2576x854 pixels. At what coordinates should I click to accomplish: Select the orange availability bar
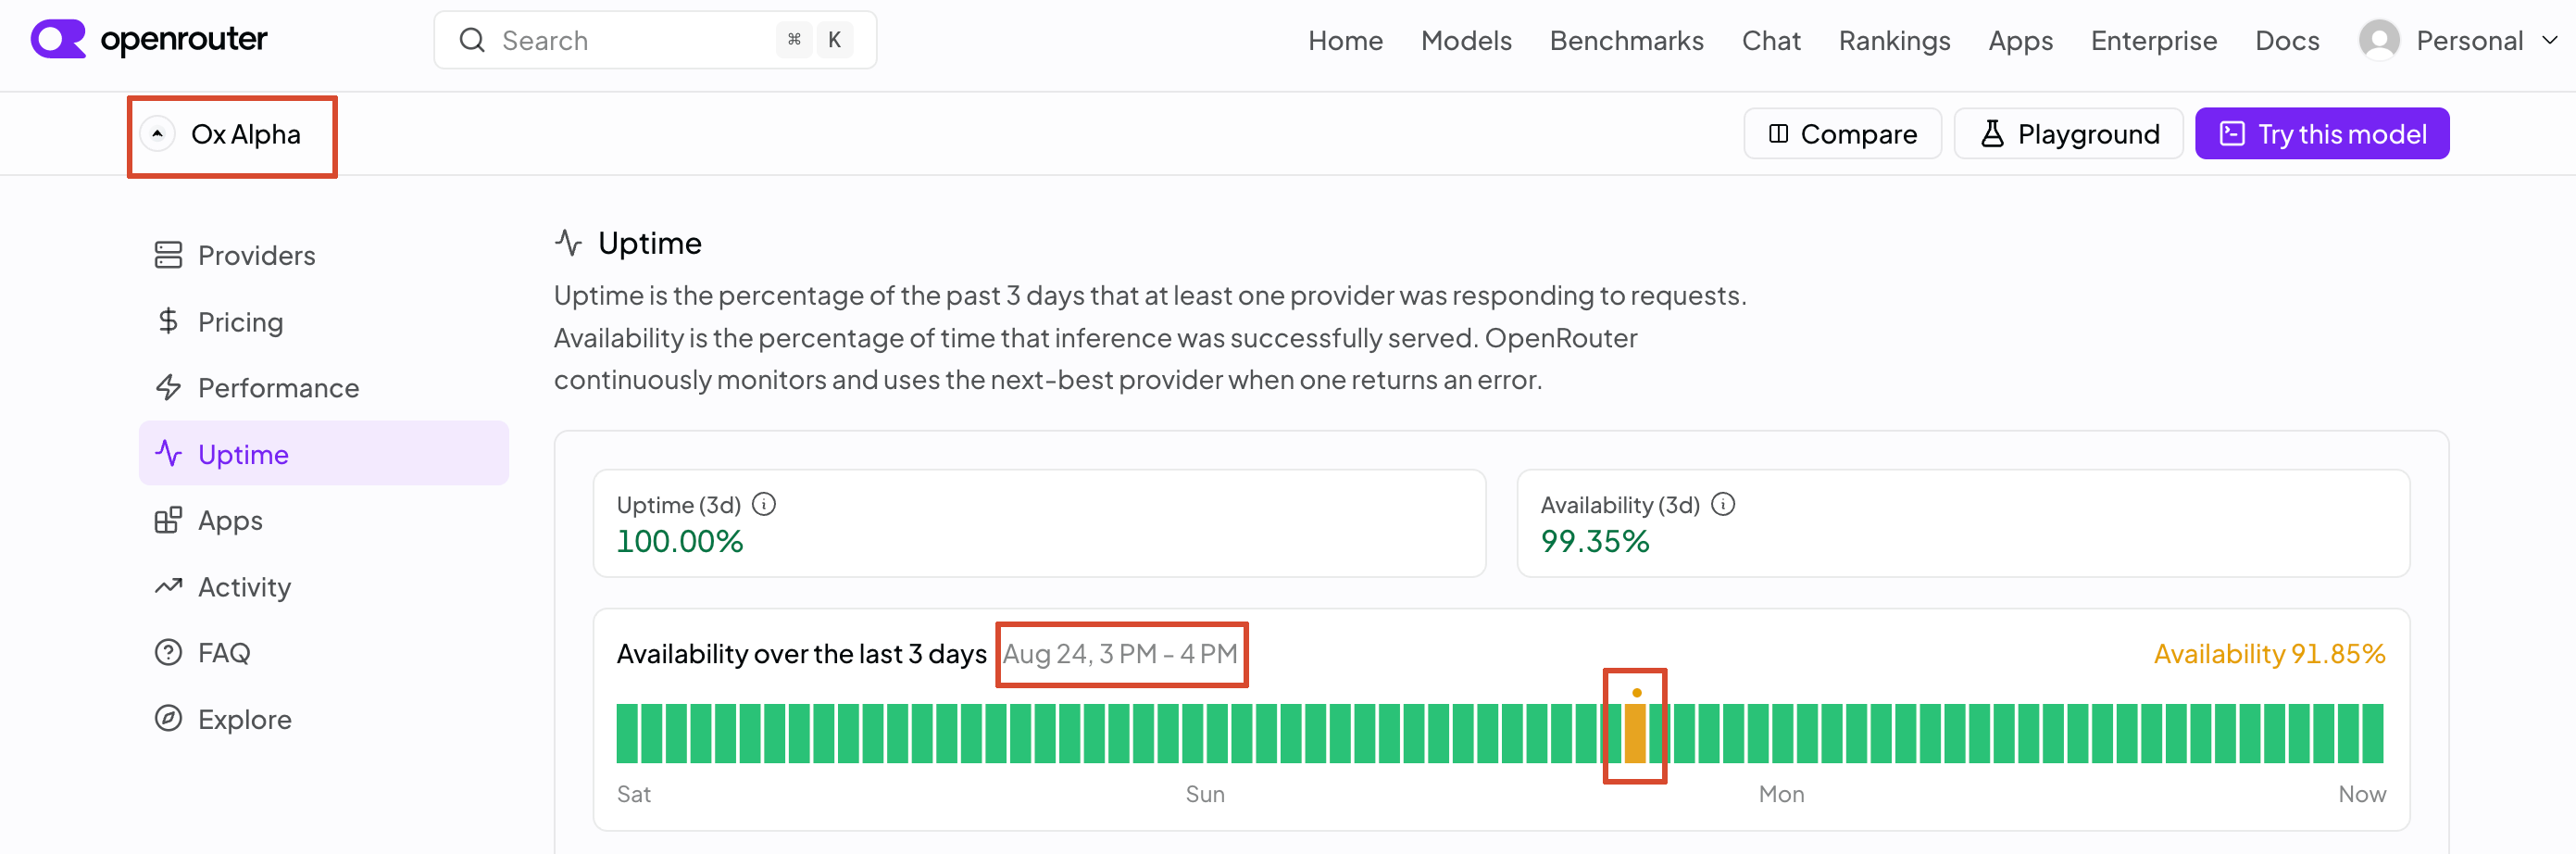click(x=1635, y=734)
